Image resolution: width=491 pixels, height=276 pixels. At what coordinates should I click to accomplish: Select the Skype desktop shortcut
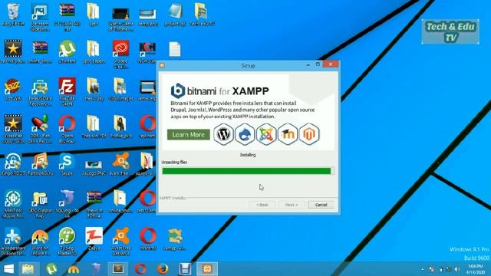click(67, 164)
